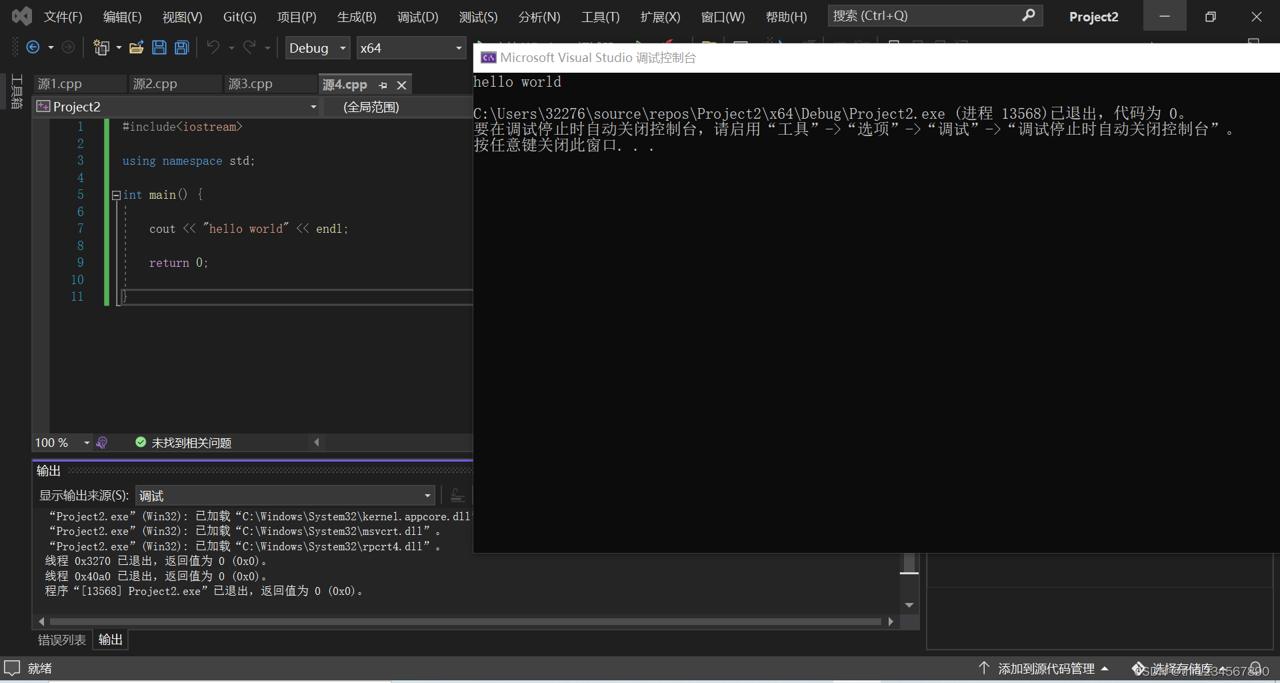Open the x64 platform dropdown
This screenshot has width=1280, height=683.
[x=411, y=47]
